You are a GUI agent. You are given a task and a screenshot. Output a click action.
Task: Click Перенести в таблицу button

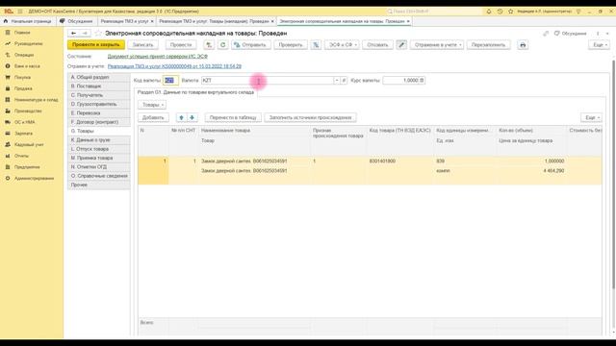coord(233,117)
